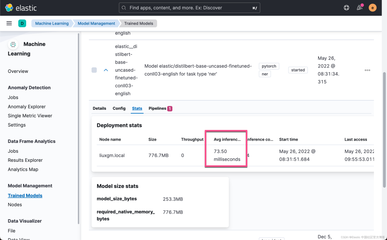Open Nodes under Model Management

(x=15, y=204)
